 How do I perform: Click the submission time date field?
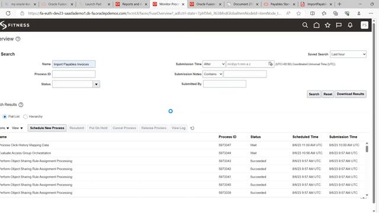246,64
